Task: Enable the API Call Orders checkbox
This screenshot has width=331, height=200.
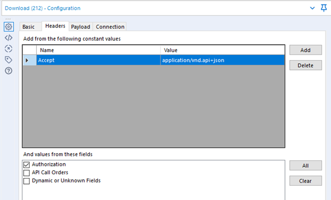Action: pos(26,173)
